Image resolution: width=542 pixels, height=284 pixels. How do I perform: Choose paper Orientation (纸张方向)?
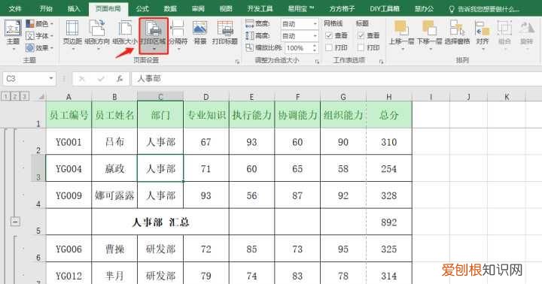tap(97, 35)
